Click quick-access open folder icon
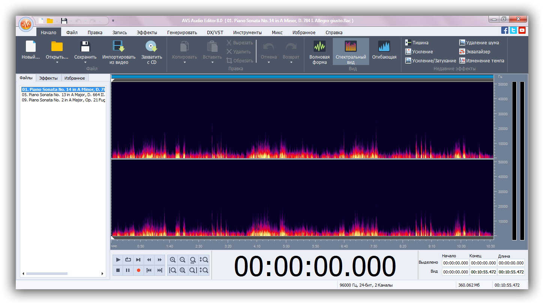 pos(50,21)
